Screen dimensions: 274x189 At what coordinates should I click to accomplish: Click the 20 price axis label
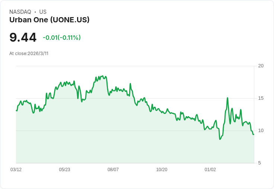pyautogui.click(x=261, y=66)
